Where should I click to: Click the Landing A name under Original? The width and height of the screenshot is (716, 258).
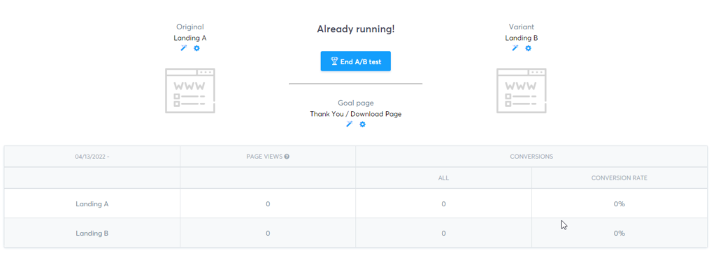[x=190, y=38]
